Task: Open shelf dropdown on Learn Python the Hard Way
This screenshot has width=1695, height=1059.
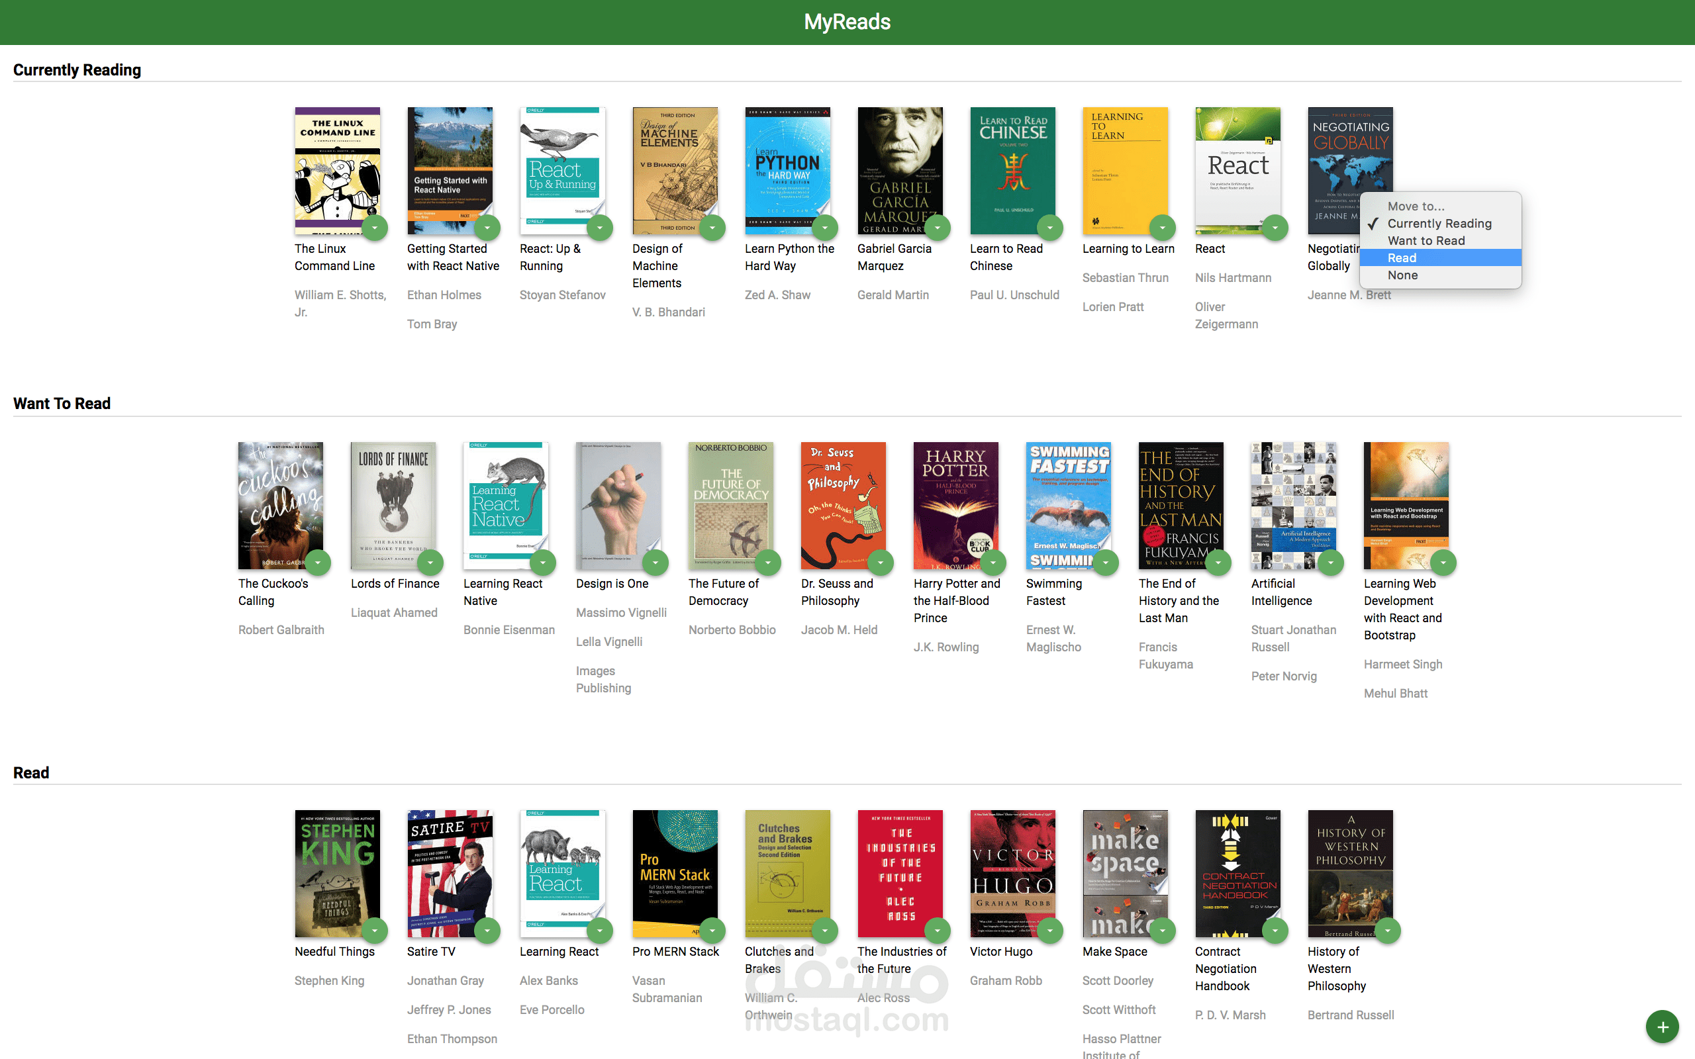Action: [x=824, y=228]
